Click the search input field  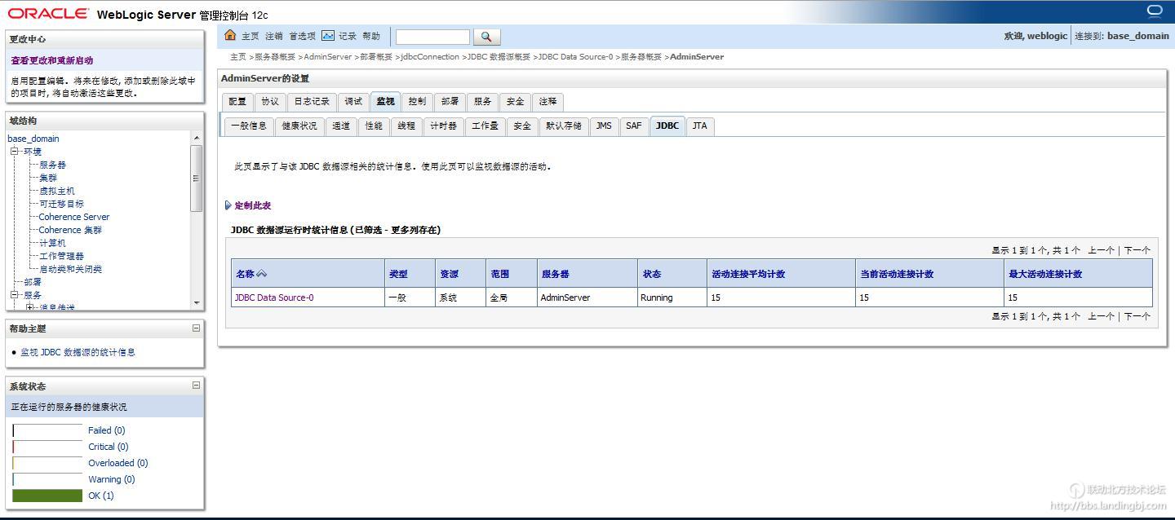click(x=432, y=36)
